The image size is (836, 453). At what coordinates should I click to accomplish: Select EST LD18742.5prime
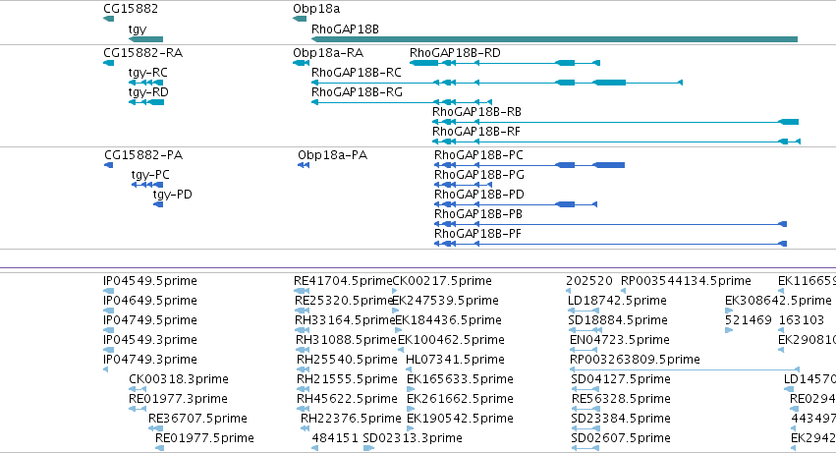click(x=617, y=301)
